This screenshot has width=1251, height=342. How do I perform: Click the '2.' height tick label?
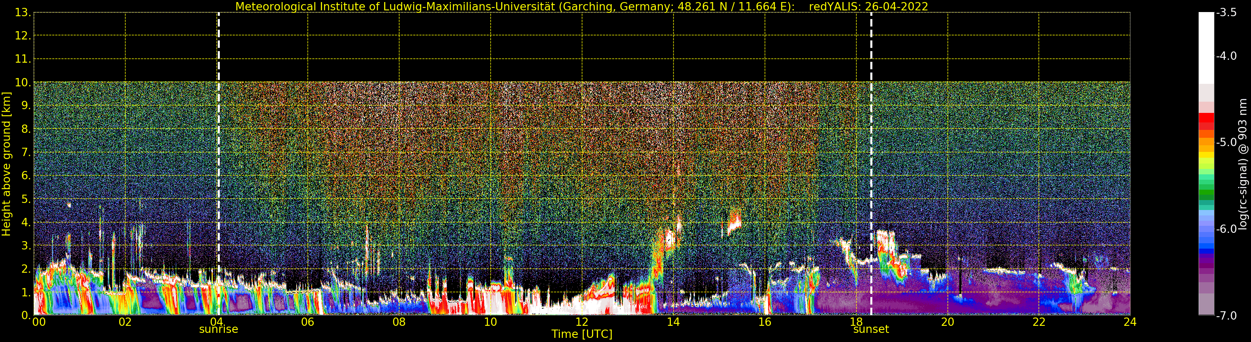(26, 269)
